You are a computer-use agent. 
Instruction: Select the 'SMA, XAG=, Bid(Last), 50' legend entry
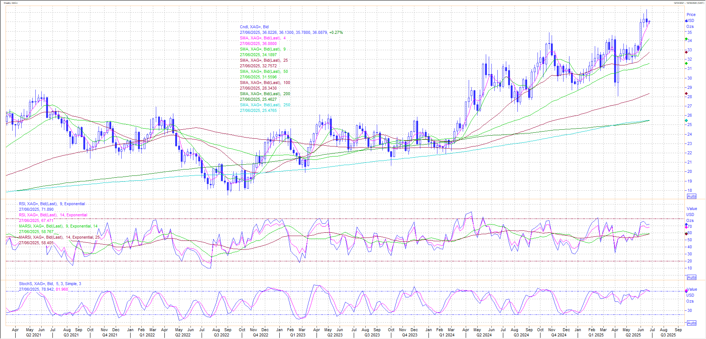(x=264, y=71)
